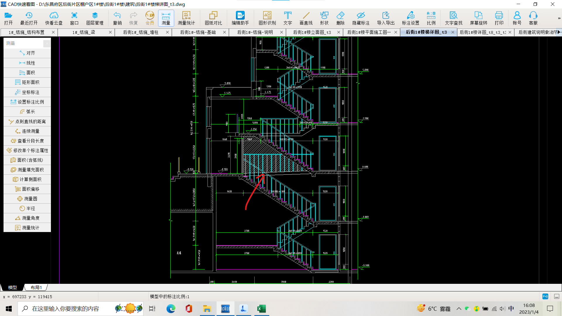
Task: Open 测量统计 in the top toolbar
Action: (x=186, y=18)
